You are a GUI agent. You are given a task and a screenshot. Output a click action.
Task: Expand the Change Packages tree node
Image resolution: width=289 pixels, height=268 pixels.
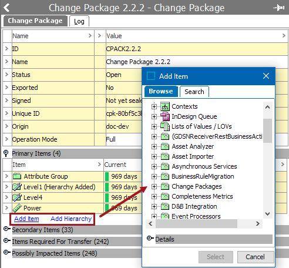154,186
